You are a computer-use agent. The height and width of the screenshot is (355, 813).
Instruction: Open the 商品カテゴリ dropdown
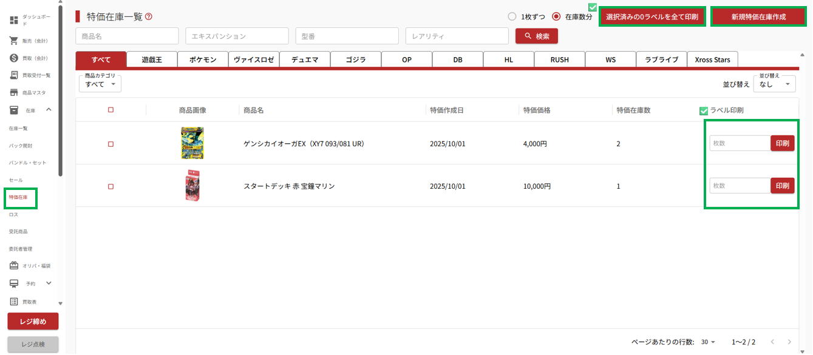pyautogui.click(x=100, y=84)
